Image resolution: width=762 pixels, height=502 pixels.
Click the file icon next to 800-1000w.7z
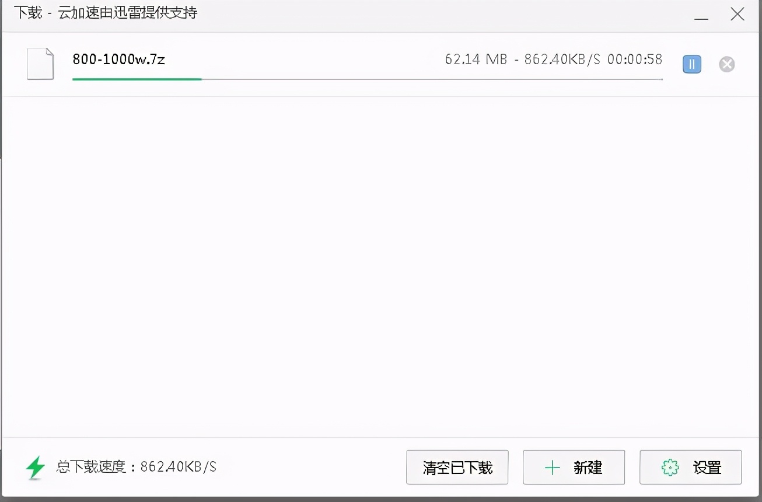pos(40,64)
